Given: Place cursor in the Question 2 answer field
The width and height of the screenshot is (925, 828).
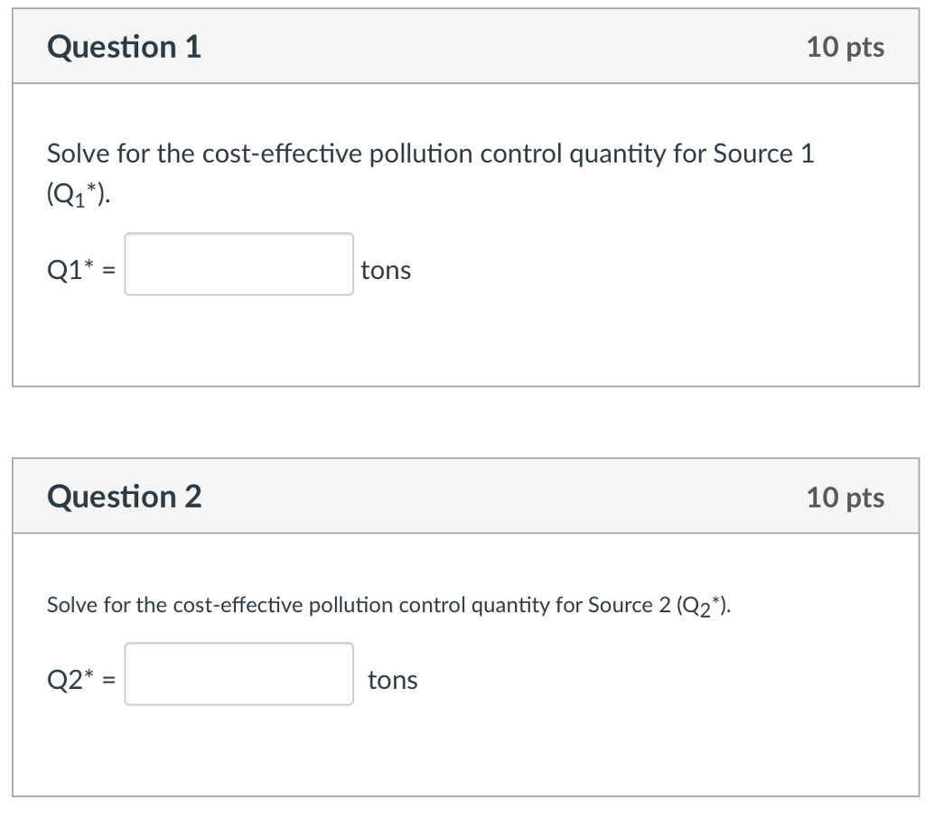Looking at the screenshot, I should coord(239,674).
